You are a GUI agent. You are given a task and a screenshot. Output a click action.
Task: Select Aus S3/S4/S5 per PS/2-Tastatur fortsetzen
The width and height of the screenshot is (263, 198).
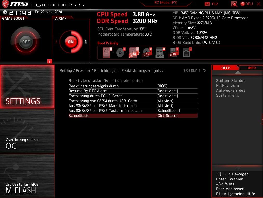(x=105, y=111)
